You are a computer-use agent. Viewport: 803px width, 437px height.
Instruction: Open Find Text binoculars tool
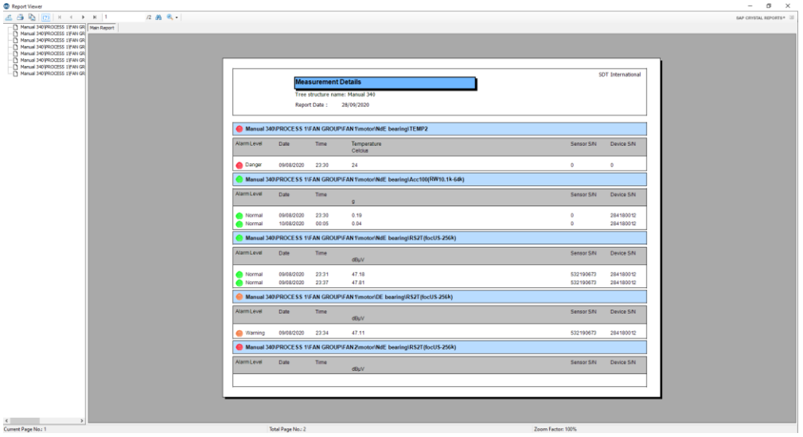click(158, 17)
